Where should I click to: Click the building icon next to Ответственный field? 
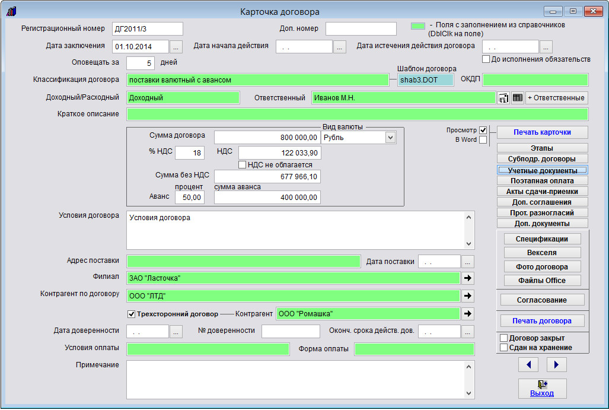[x=503, y=98]
